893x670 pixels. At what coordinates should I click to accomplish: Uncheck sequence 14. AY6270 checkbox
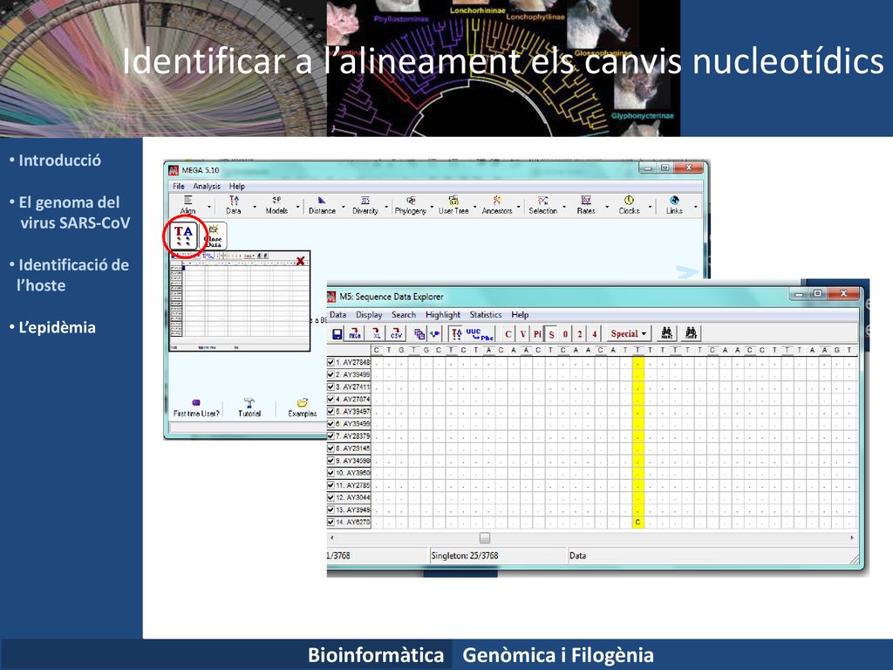pyautogui.click(x=331, y=522)
